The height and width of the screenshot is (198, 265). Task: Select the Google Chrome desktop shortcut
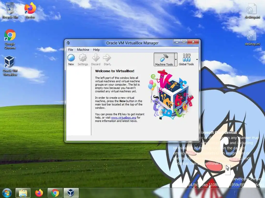click(10, 39)
